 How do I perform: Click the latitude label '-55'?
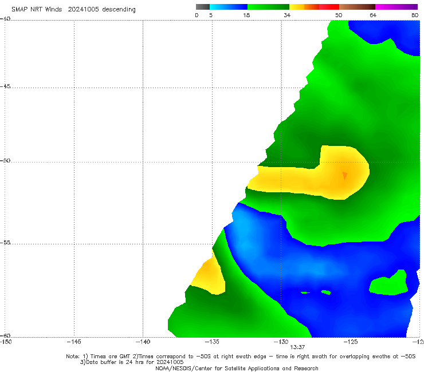point(5,242)
